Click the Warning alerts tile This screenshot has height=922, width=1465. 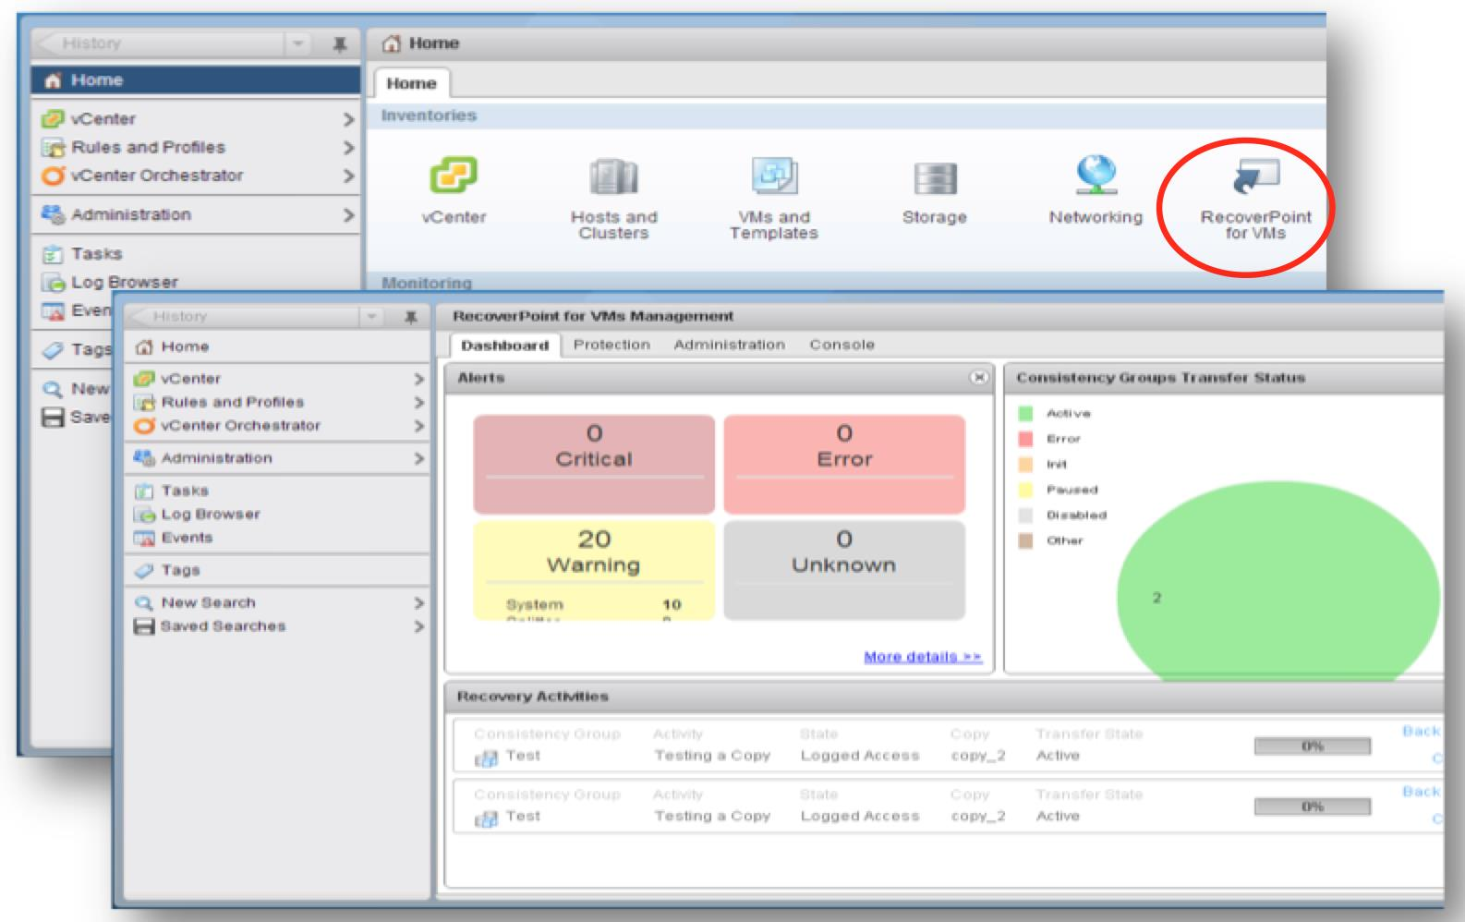coord(594,570)
